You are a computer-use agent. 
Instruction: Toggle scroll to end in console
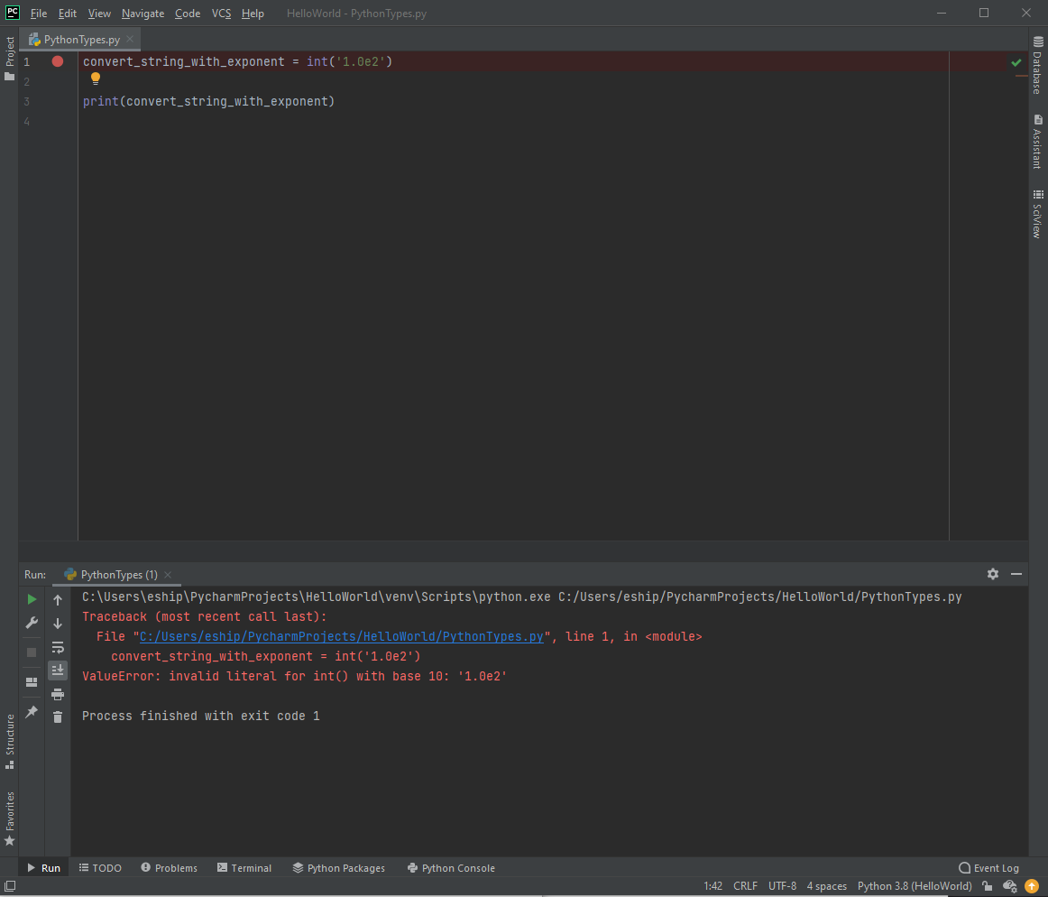tap(57, 670)
